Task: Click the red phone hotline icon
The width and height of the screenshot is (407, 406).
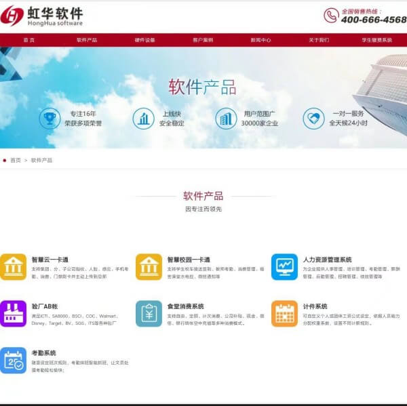Action: 330,15
